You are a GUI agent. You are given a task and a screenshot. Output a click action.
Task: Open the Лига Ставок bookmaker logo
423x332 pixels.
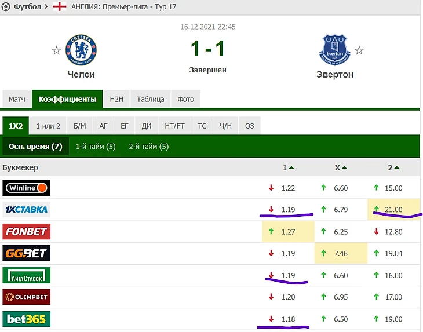pyautogui.click(x=27, y=275)
